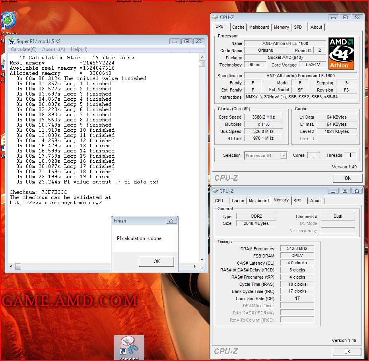Screen dimensions: 369x361
Task: Switch to CPU tab in bottom CPU-Z window
Action: (219, 201)
